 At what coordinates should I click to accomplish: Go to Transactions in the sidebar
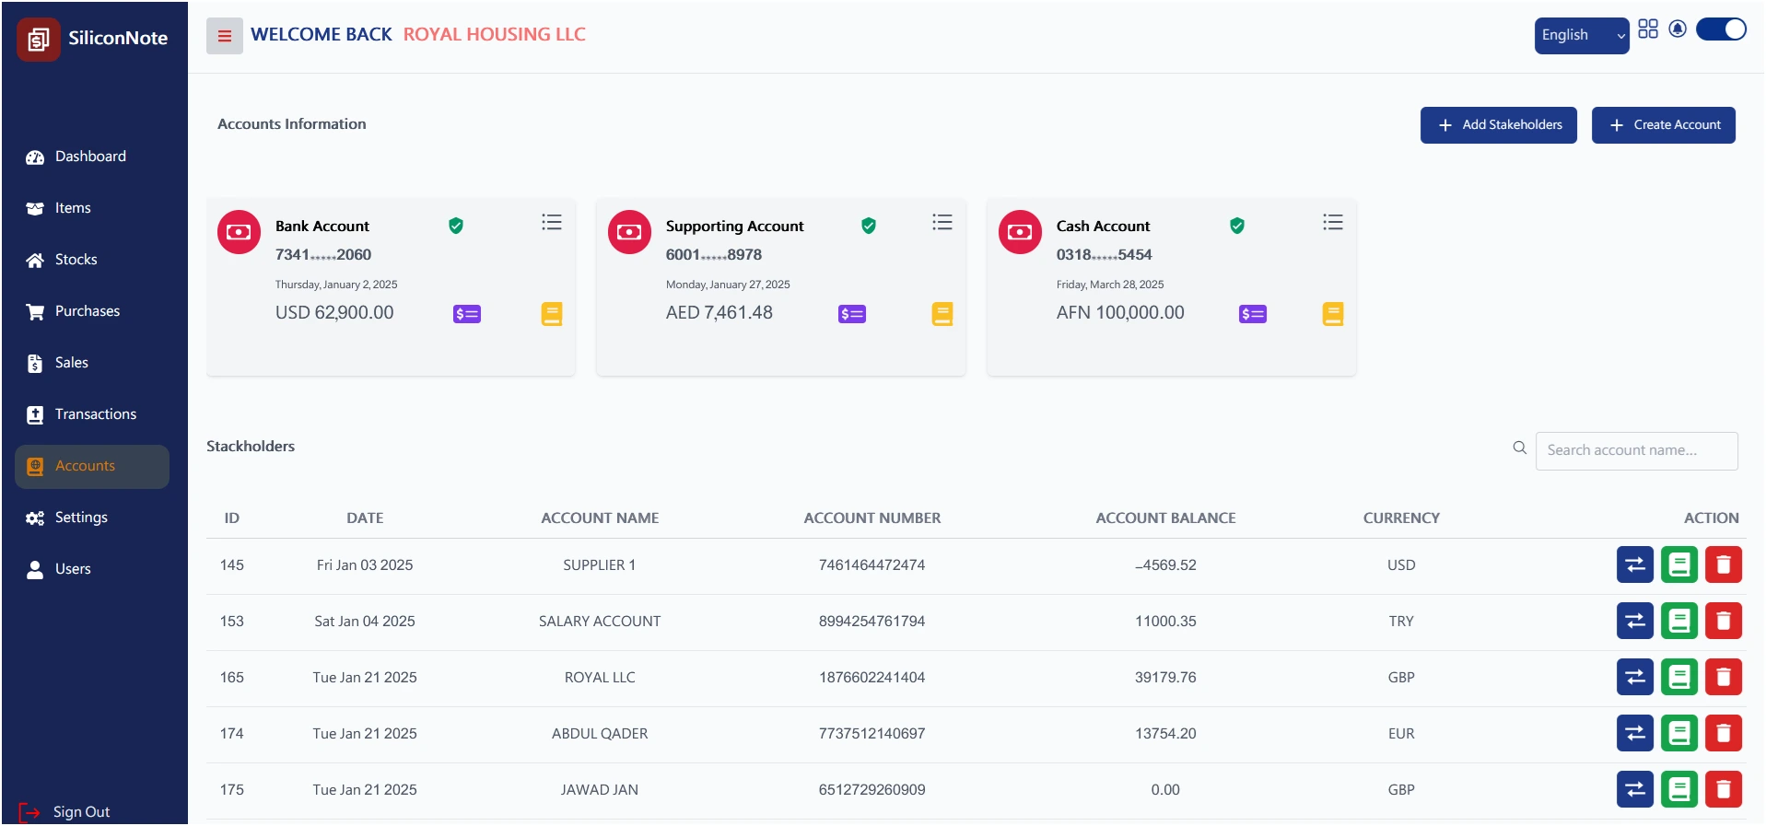[95, 414]
